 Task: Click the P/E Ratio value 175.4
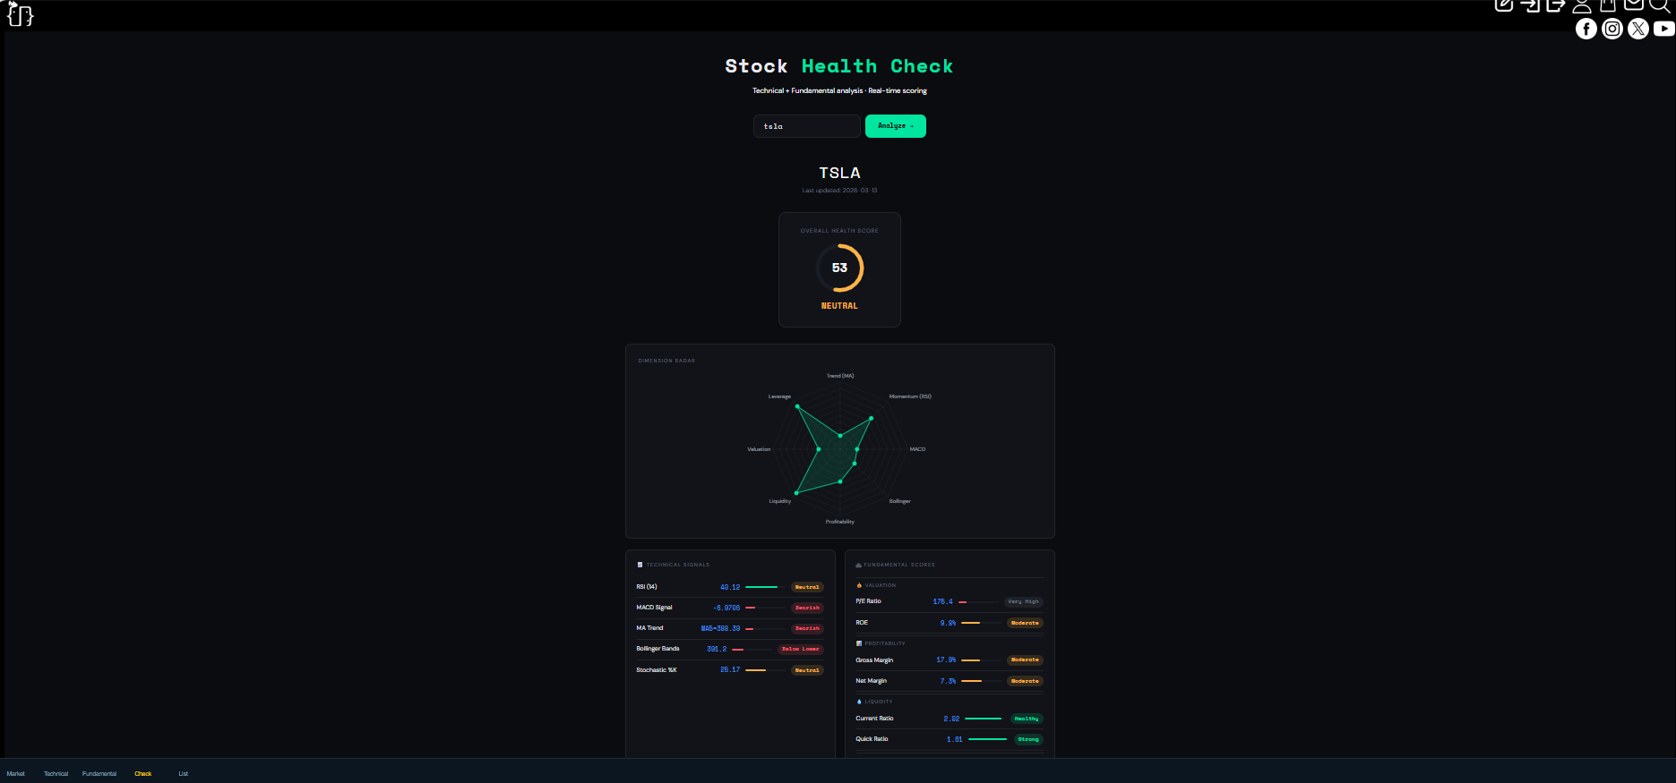coord(942,601)
